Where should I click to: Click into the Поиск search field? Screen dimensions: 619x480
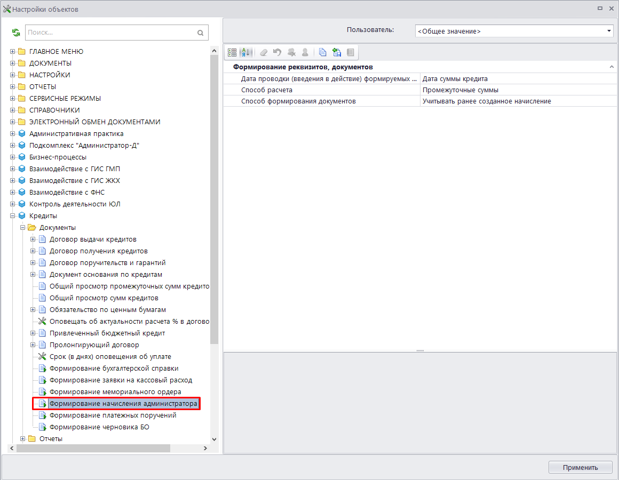click(x=109, y=33)
